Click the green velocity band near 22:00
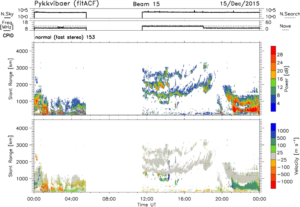The height and width of the screenshot is (207, 300). [245, 186]
